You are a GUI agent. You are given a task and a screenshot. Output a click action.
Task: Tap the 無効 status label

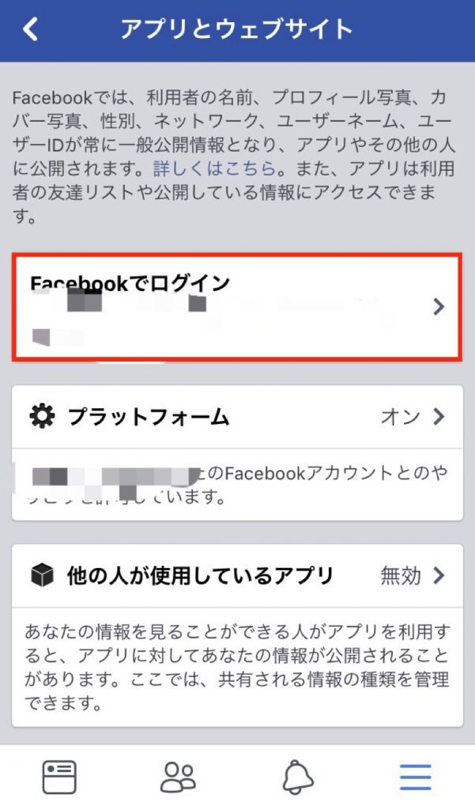(x=401, y=576)
